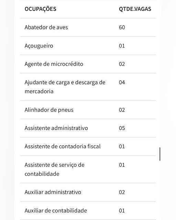Click vacancy count 02 for Alinhador de pneus
Screen dimensions: 176x220
pos(122,110)
